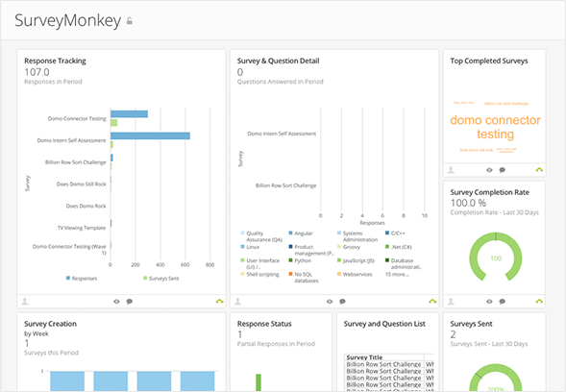
Task: Click green alert icon on Response Tracking card
Action: (219, 301)
